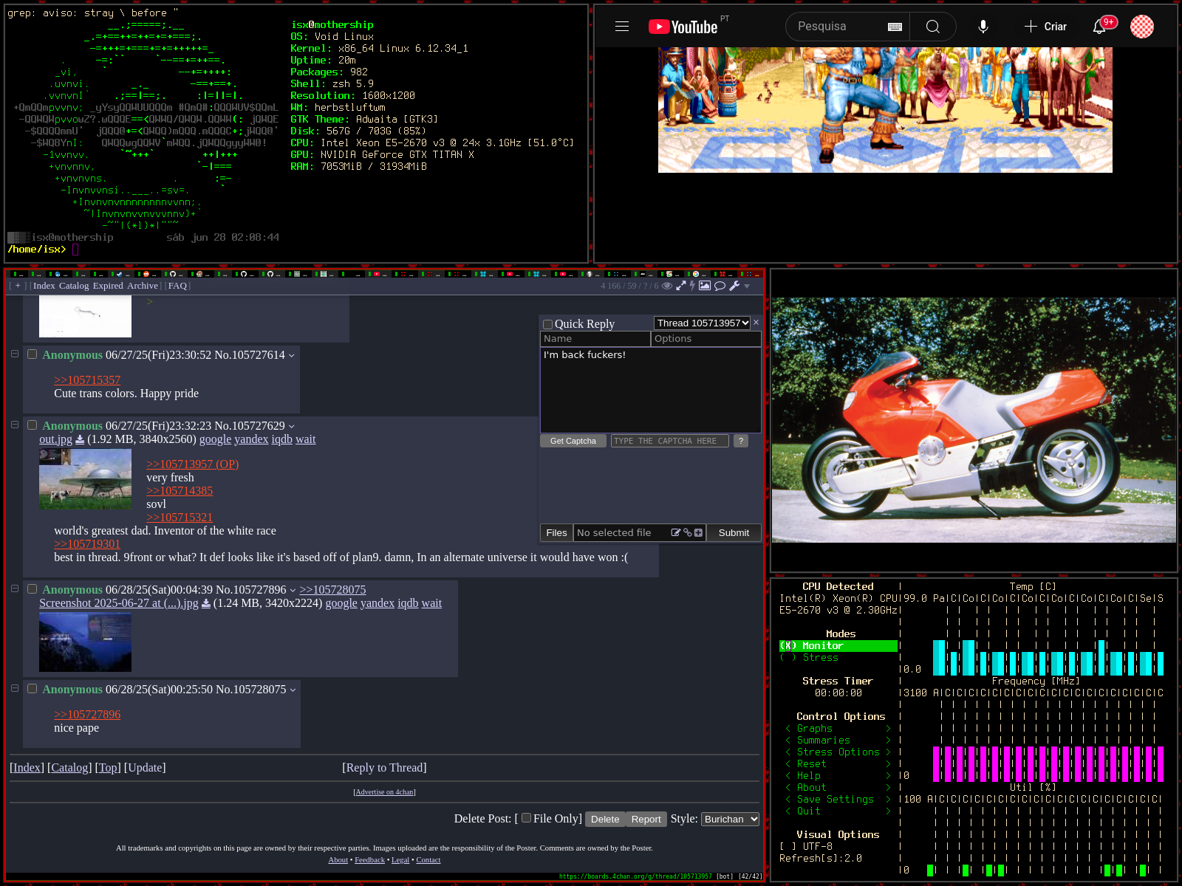Click the edit filename pencil icon
Screen dimensions: 1182x886
tap(675, 532)
